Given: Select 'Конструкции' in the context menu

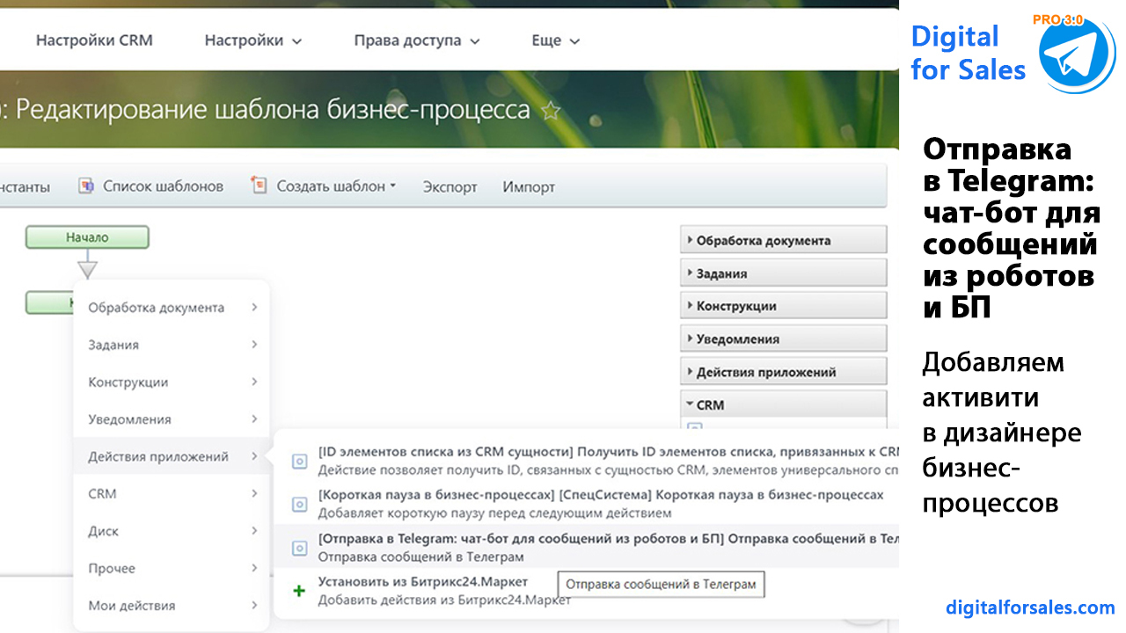Looking at the screenshot, I should [x=172, y=382].
